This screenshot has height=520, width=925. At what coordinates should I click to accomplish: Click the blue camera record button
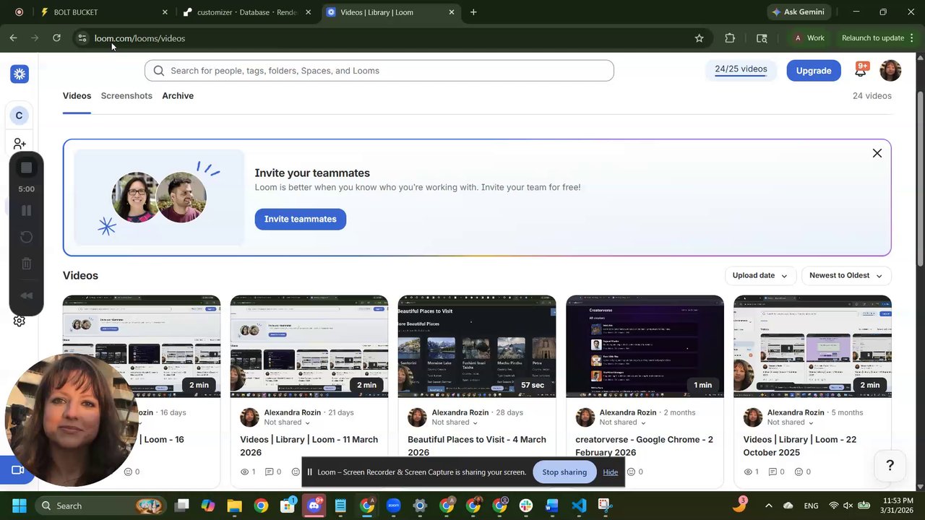[18, 470]
